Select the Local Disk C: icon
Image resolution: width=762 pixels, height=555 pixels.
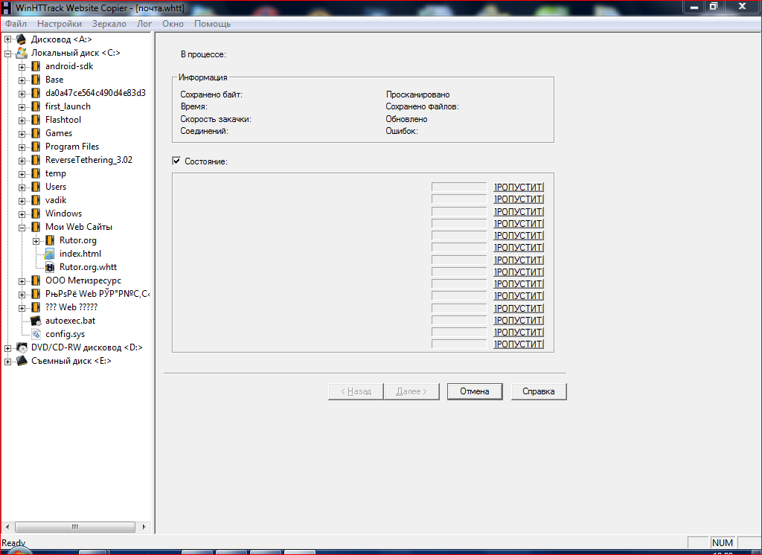pos(22,53)
